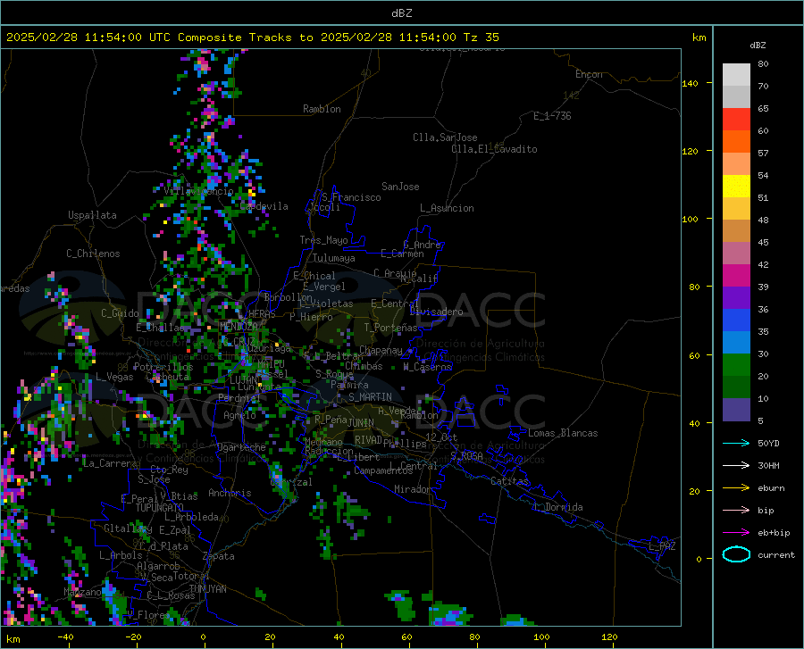
Task: Click the bright green 30 dBZ swatch
Action: point(736,365)
